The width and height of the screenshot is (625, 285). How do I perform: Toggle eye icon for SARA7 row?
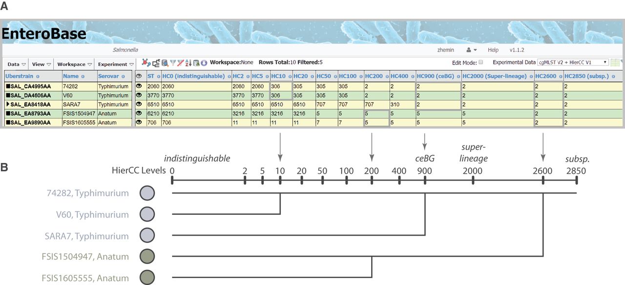pyautogui.click(x=139, y=104)
